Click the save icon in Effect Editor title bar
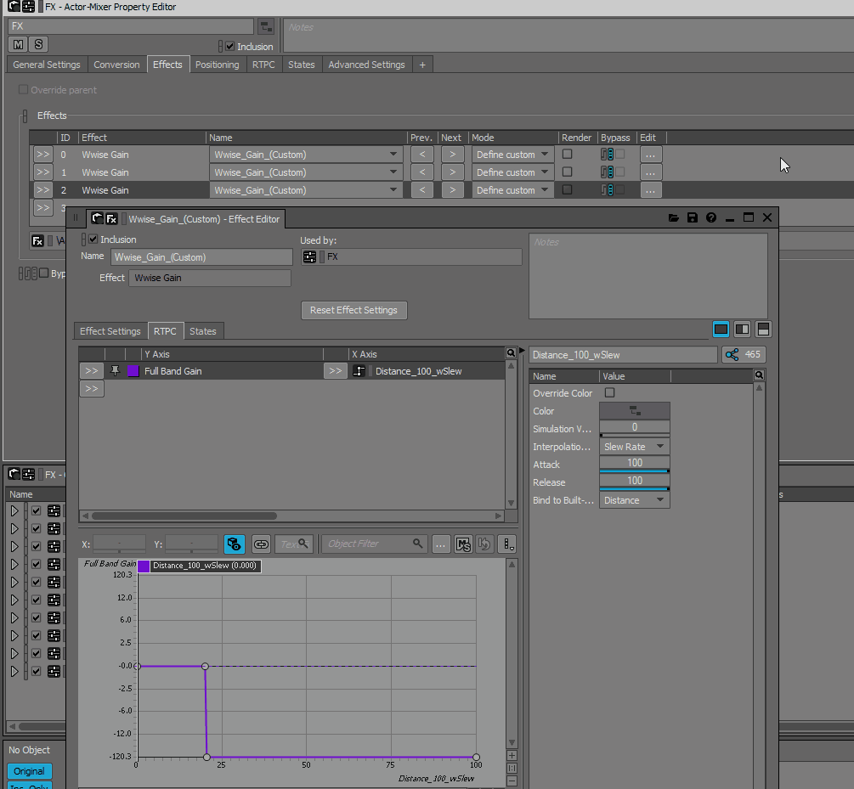 click(693, 217)
